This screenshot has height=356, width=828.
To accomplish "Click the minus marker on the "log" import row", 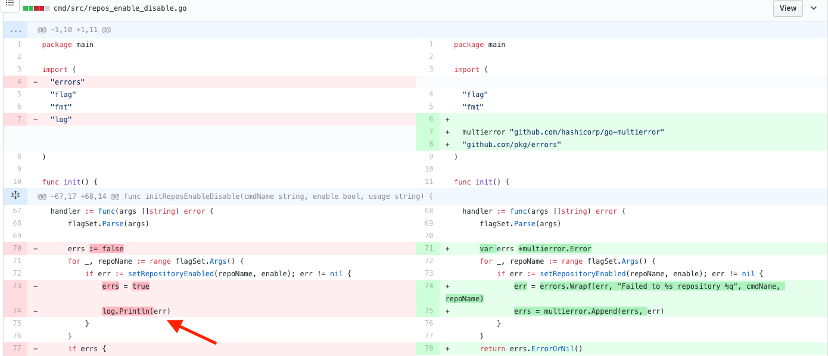I will [x=36, y=119].
